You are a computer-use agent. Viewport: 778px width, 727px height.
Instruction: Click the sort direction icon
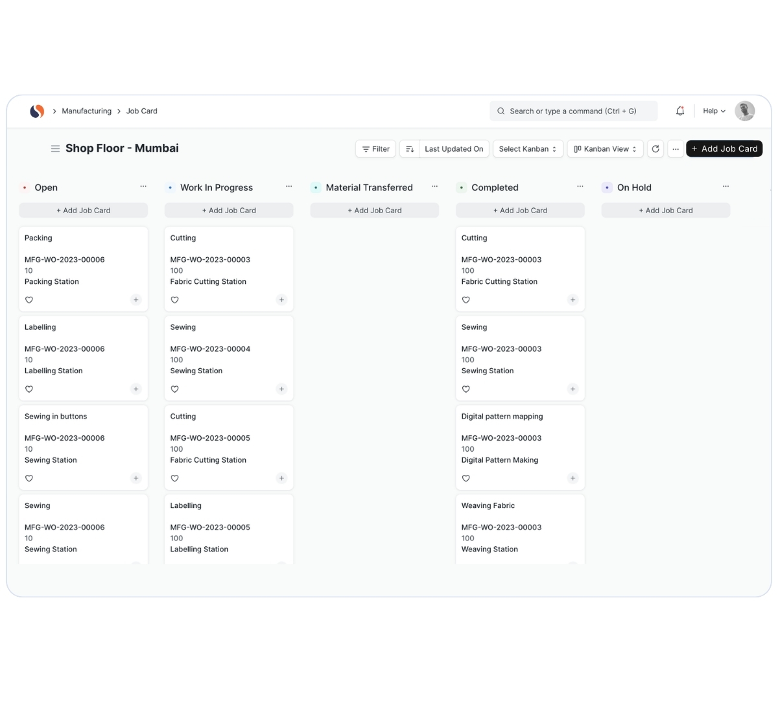(410, 149)
